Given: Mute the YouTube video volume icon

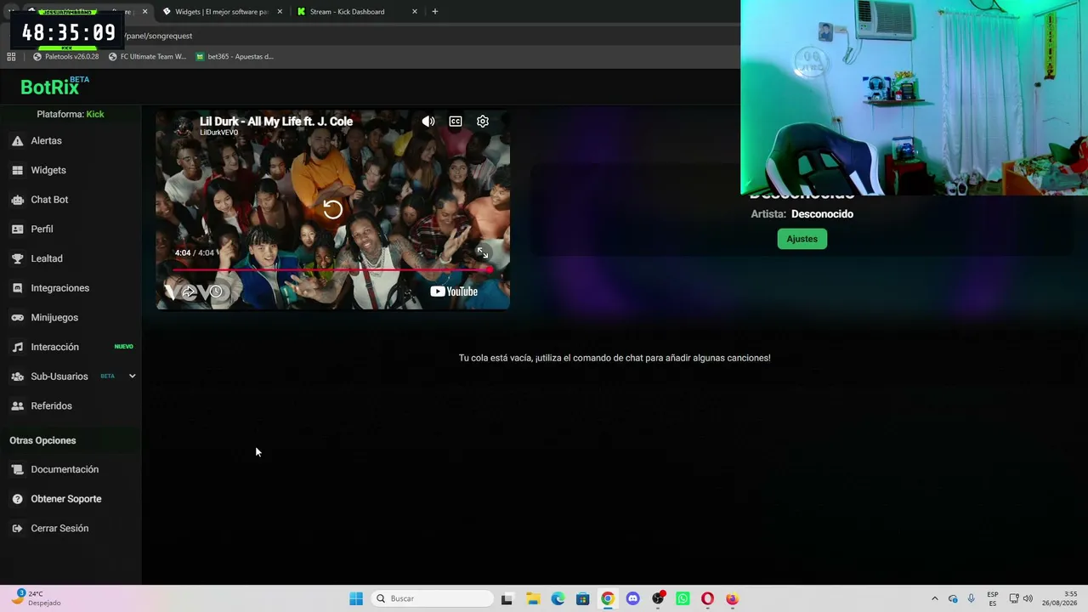Looking at the screenshot, I should click(x=428, y=122).
